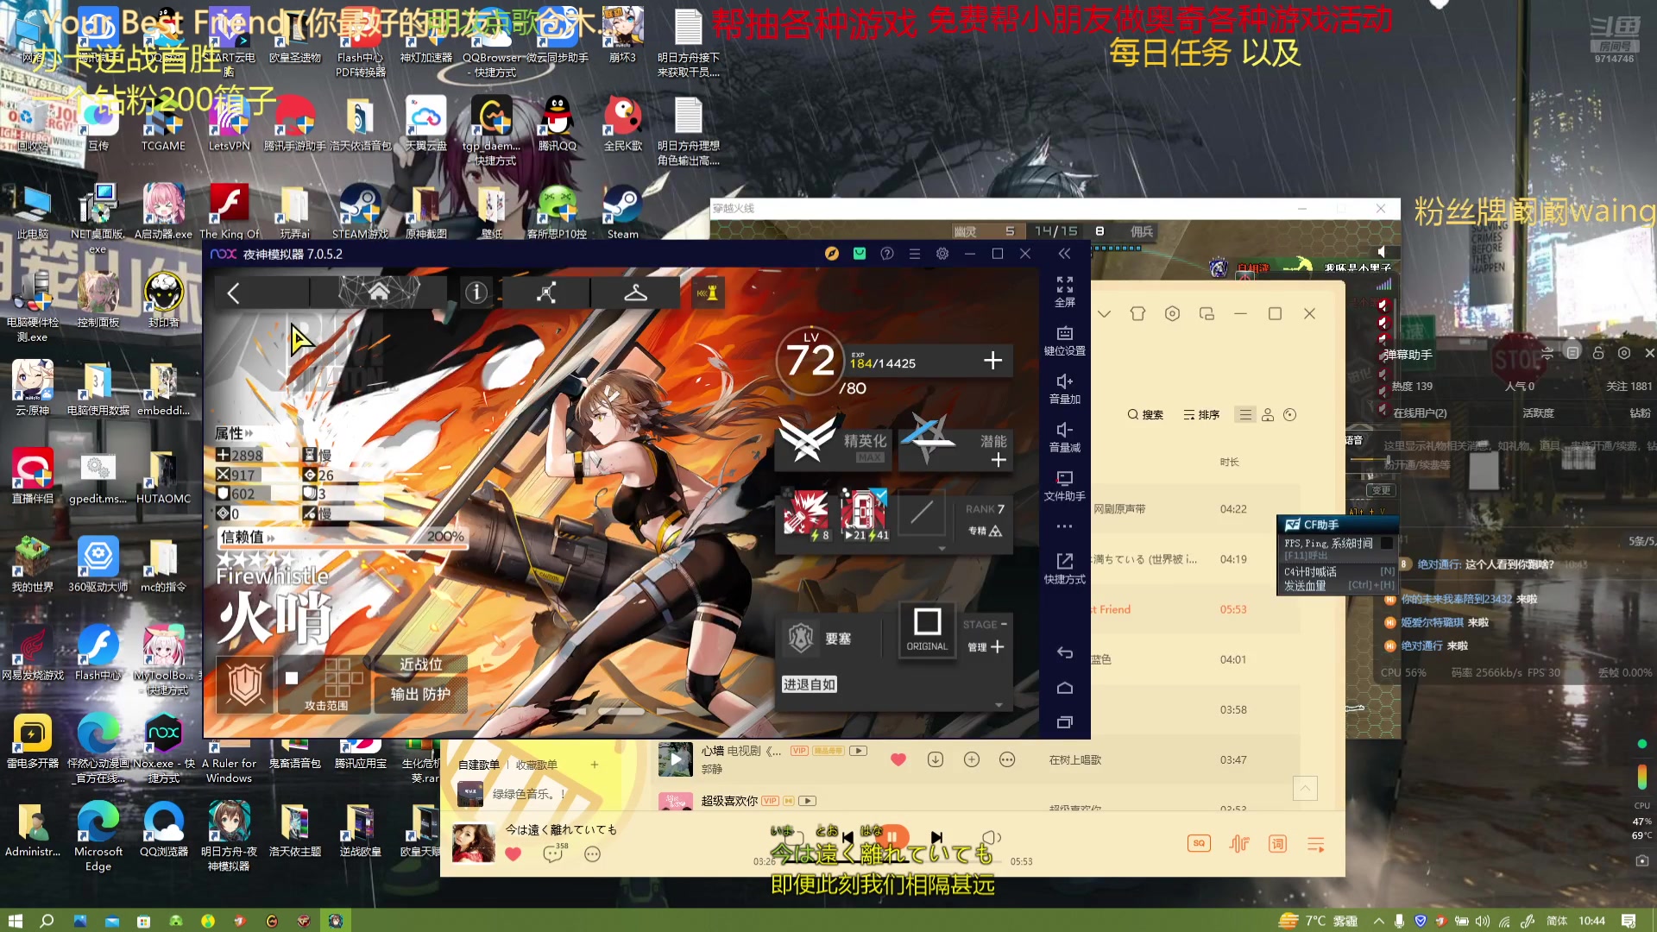Switch playlist to album disc view icon
The width and height of the screenshot is (1657, 932).
pyautogui.click(x=1290, y=415)
